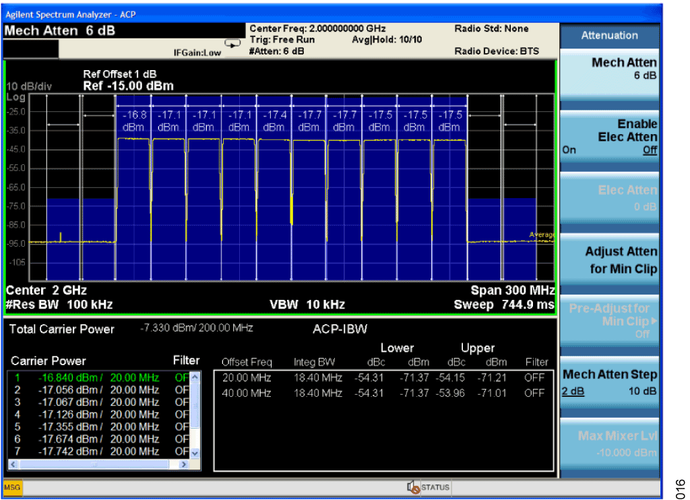Click the Span 300 MHz readout
The height and width of the screenshot is (500, 690).
pyautogui.click(x=513, y=290)
